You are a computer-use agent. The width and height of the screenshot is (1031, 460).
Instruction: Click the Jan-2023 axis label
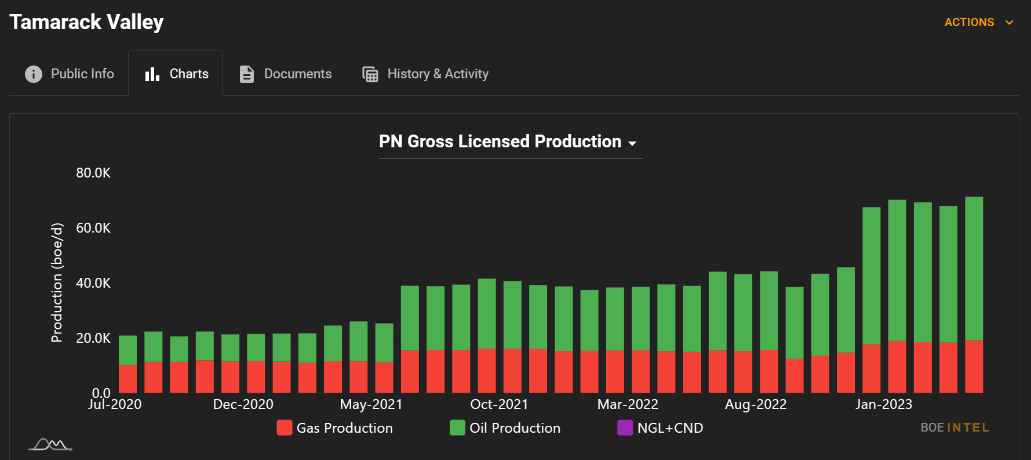(884, 404)
